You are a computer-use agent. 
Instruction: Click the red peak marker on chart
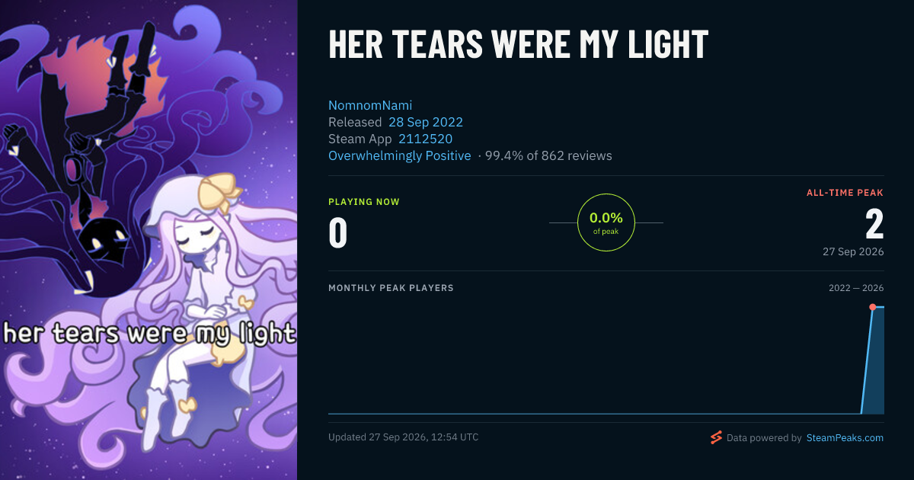pyautogui.click(x=873, y=307)
